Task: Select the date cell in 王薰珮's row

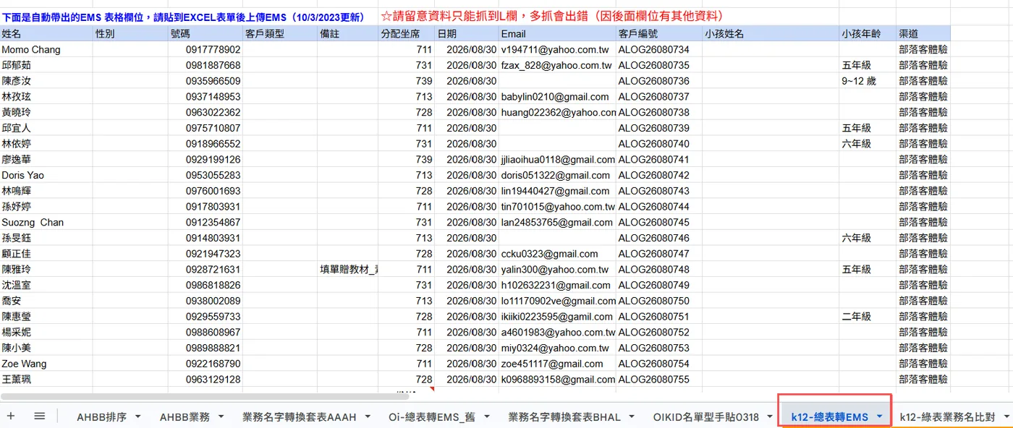Action: (467, 379)
